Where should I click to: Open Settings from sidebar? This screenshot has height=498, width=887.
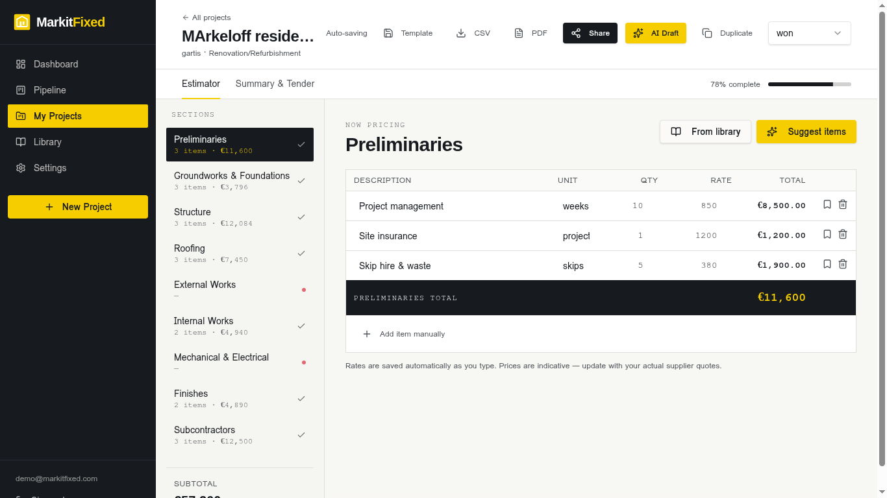coord(78,168)
